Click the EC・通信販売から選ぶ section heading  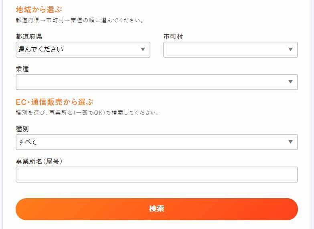coord(55,102)
